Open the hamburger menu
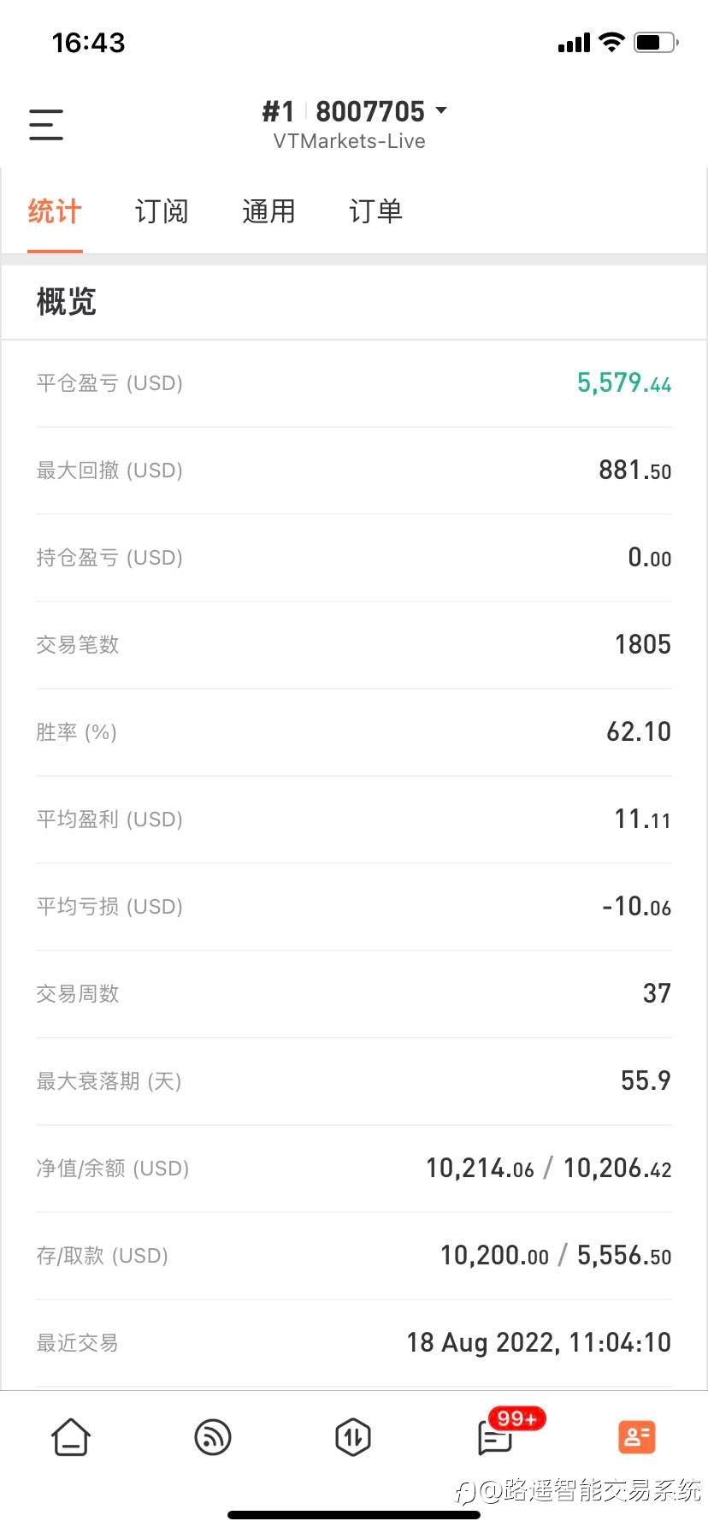This screenshot has width=708, height=1533. coord(46,125)
